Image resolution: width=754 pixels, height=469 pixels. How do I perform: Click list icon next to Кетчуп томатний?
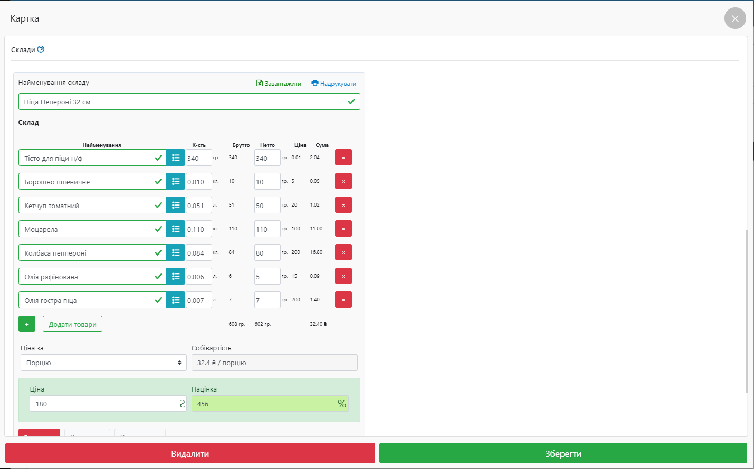176,205
